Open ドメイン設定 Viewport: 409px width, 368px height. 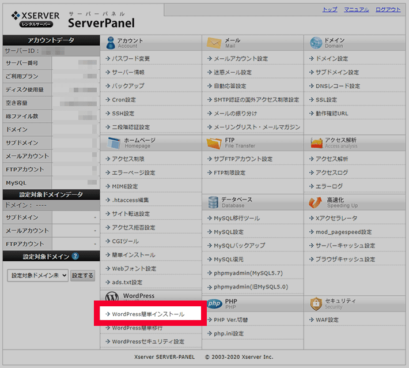click(x=332, y=58)
